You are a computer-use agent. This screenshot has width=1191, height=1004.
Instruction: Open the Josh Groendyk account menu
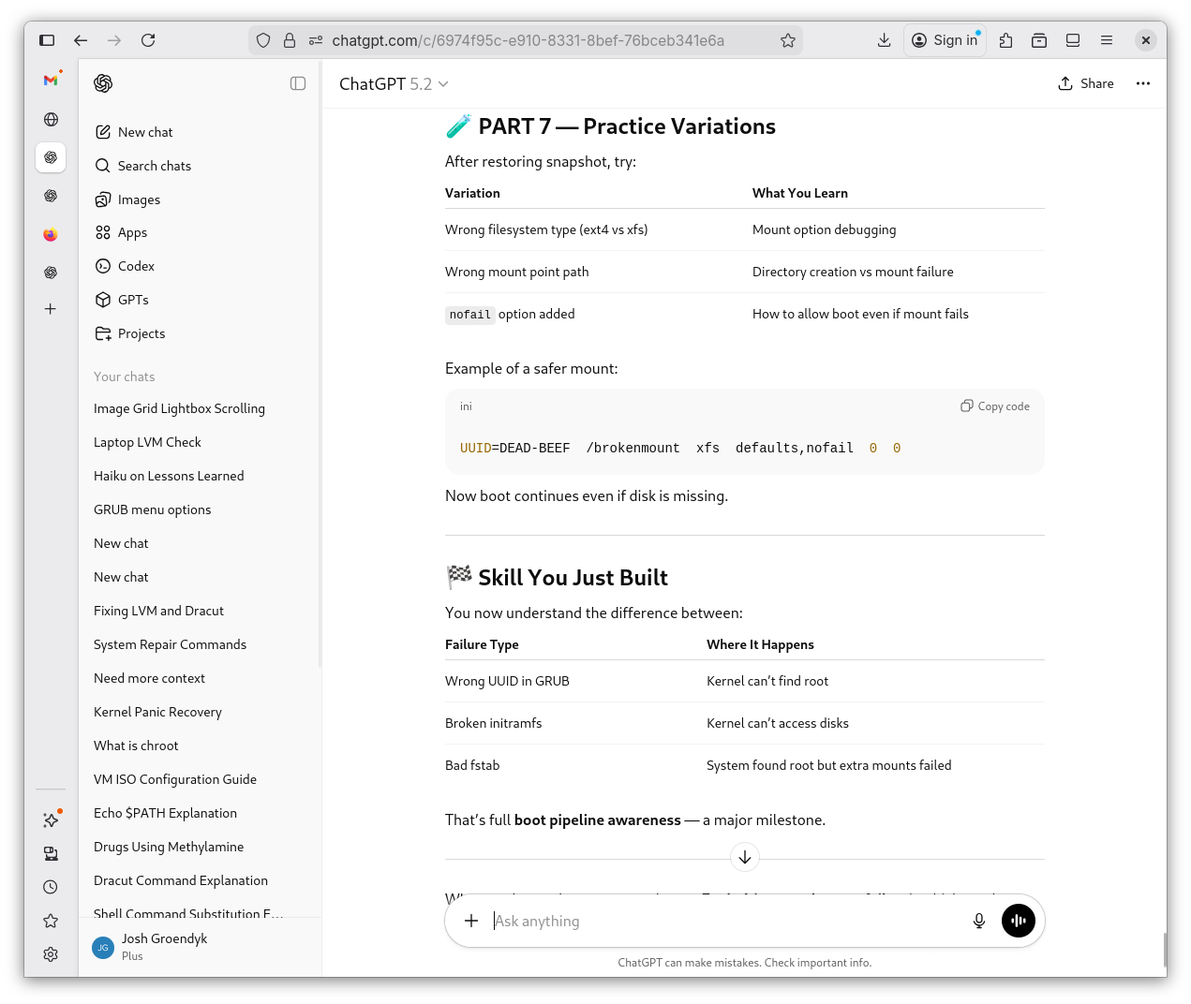coord(164,946)
